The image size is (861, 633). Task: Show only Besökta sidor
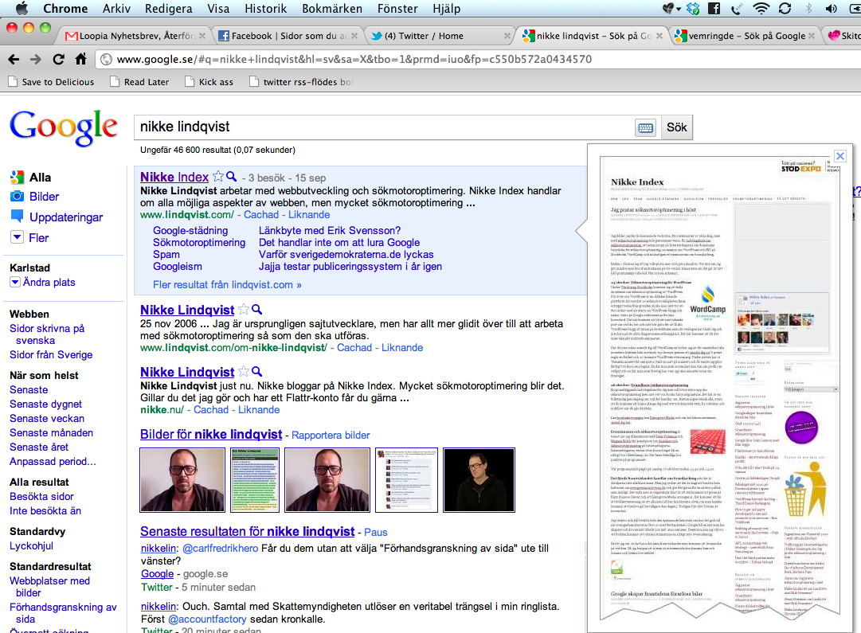coord(41,496)
